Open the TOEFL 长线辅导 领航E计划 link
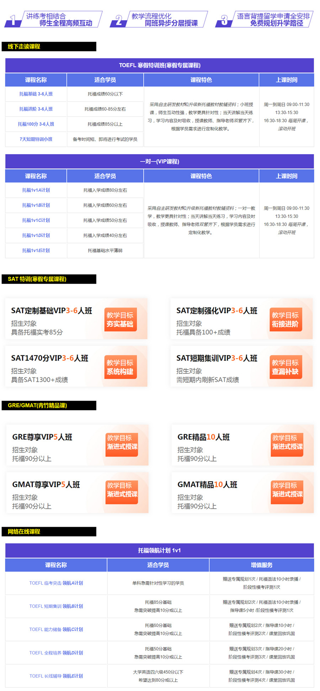 pyautogui.click(x=56, y=676)
